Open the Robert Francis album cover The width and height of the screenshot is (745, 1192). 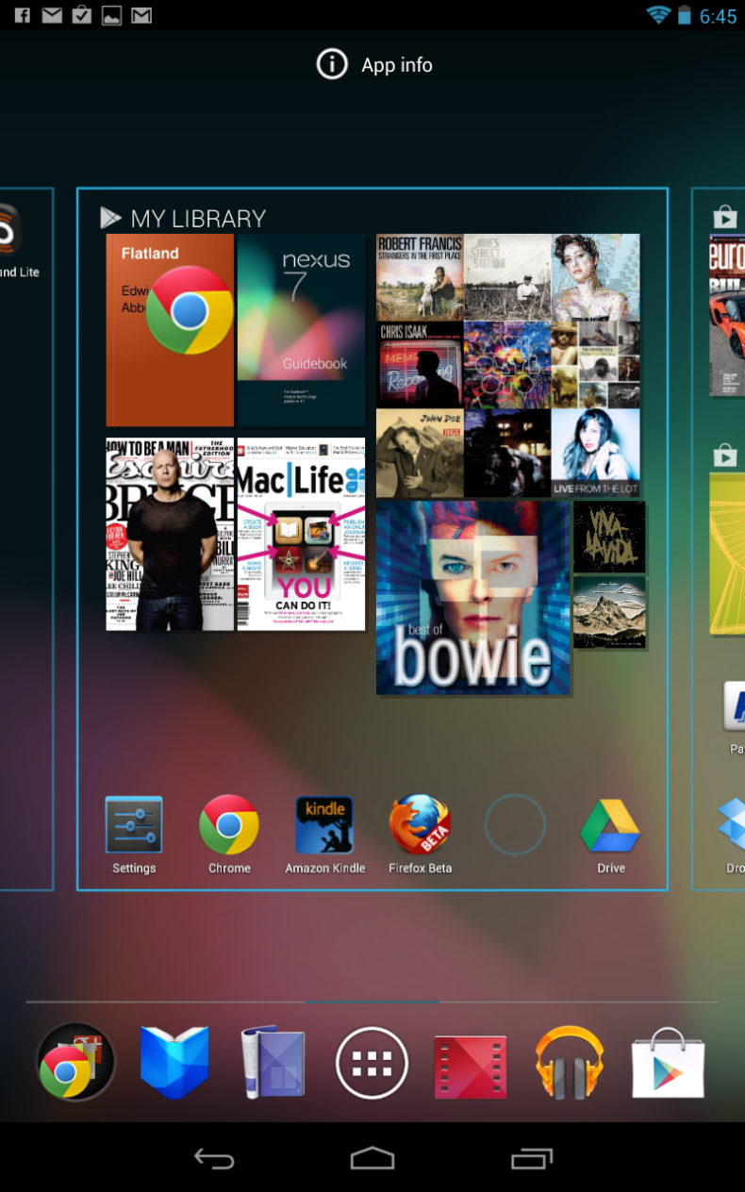(420, 277)
